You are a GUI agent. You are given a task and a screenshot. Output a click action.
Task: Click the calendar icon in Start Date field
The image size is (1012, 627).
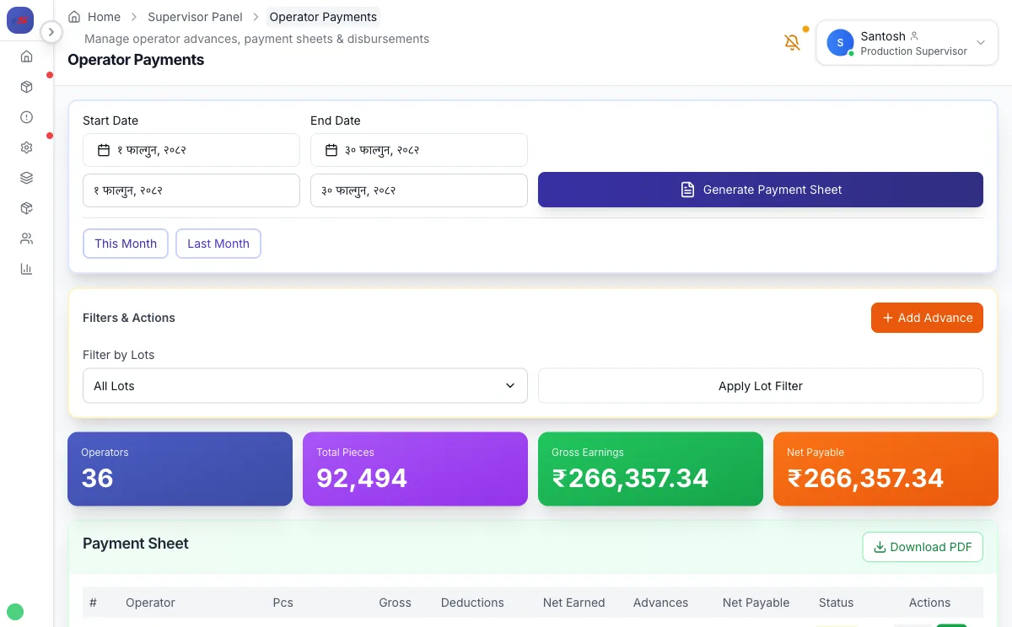pos(103,149)
